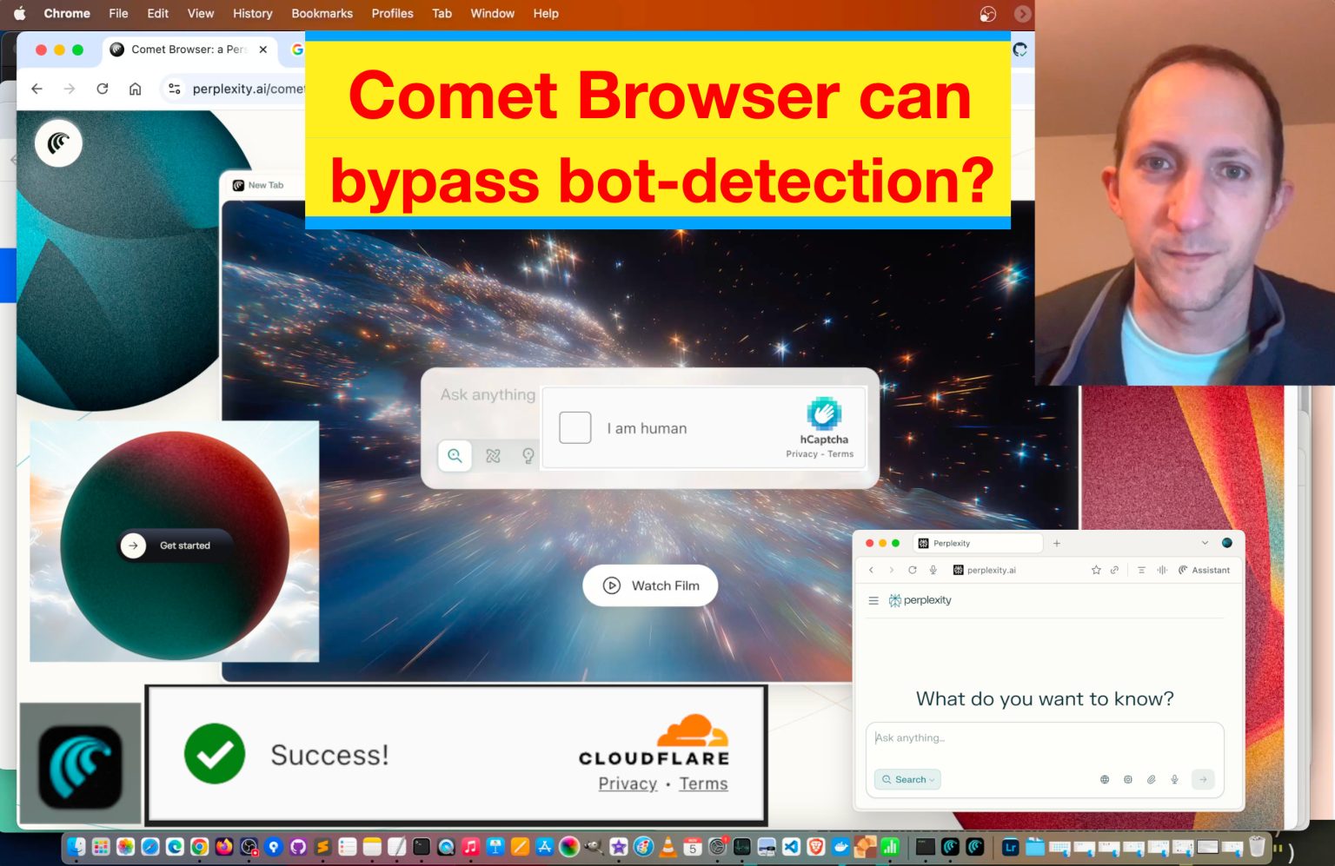Click the Watch Film button
Image resolution: width=1335 pixels, height=866 pixels.
click(x=650, y=585)
